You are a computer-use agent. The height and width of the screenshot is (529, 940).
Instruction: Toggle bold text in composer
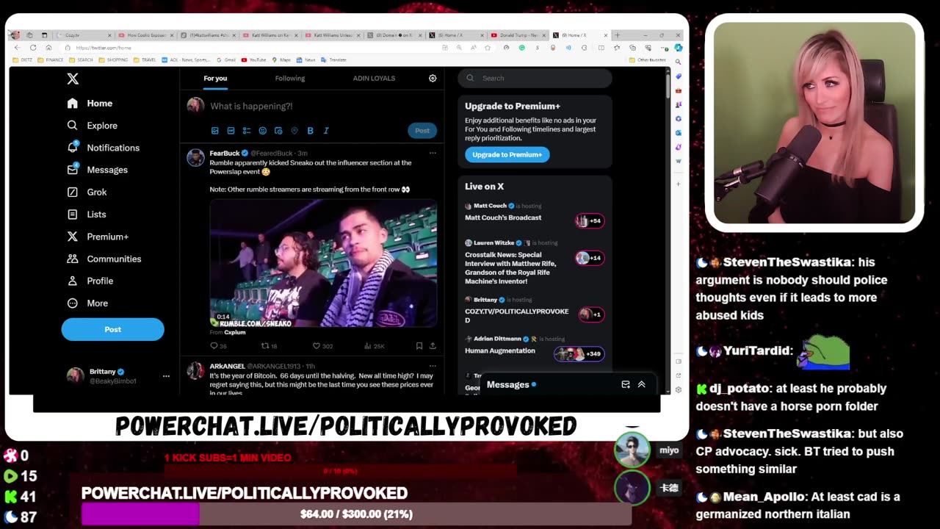click(310, 131)
